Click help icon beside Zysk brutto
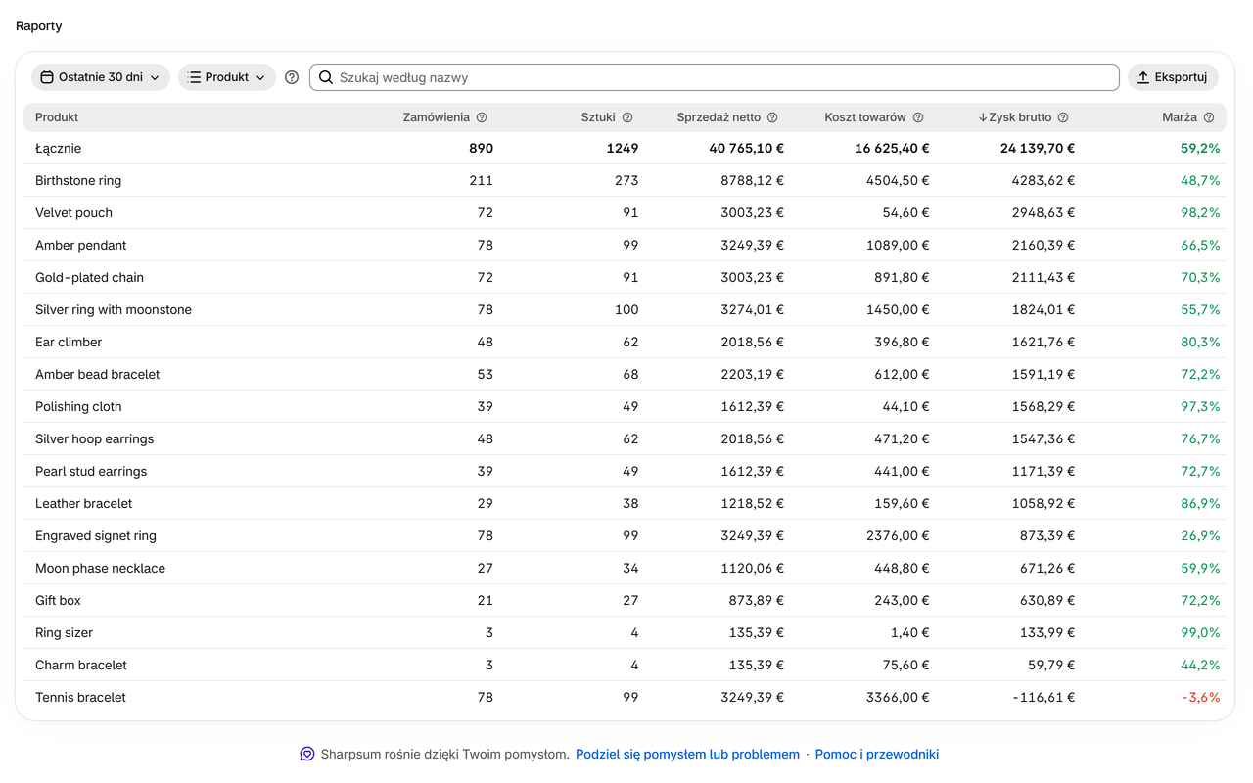Screen dimensions: 1253x783 (1063, 117)
